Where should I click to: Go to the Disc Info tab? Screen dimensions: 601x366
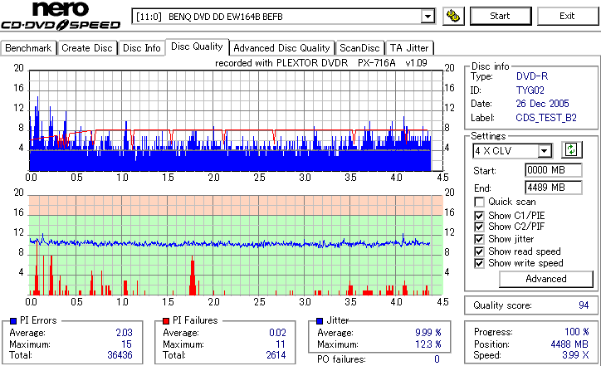[141, 48]
